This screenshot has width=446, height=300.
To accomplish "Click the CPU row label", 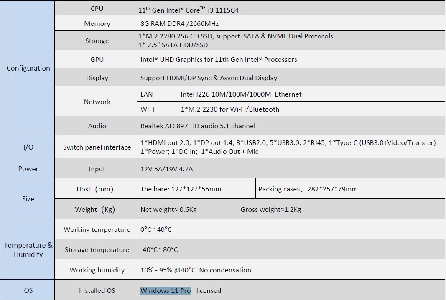I will pos(97,8).
